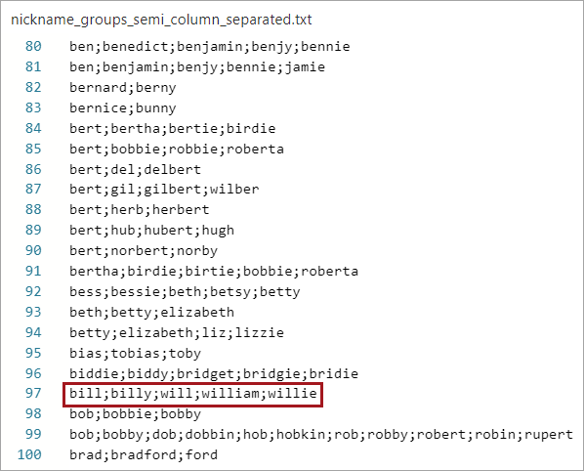Select the brad;bradford;ford line
The image size is (584, 471).
[x=144, y=455]
